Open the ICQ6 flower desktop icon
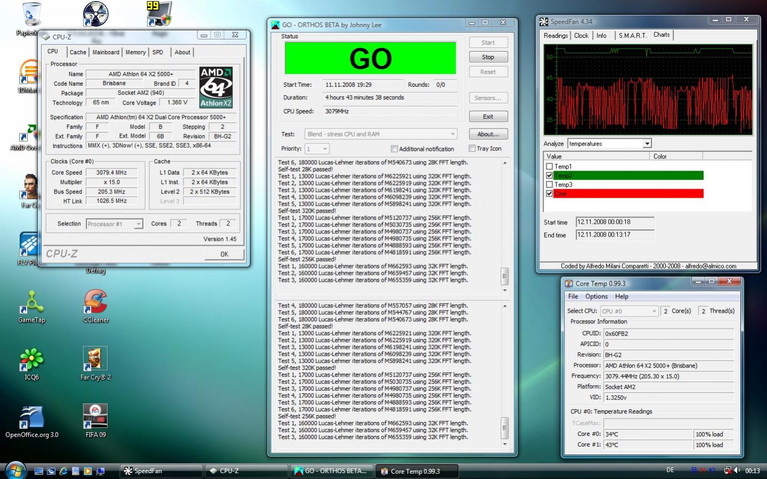This screenshot has width=767, height=479. tap(31, 359)
